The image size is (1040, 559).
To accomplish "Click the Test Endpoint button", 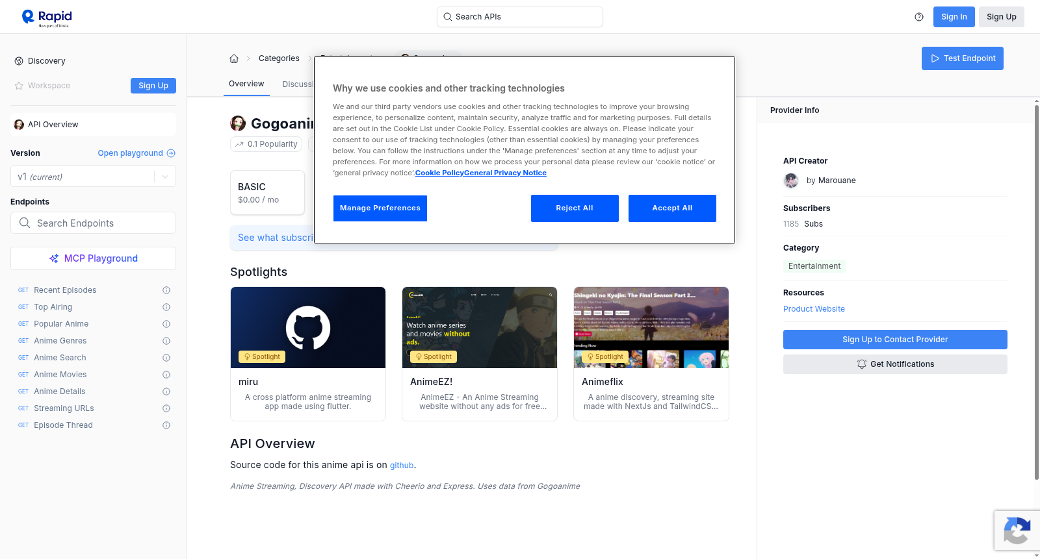I will [963, 58].
